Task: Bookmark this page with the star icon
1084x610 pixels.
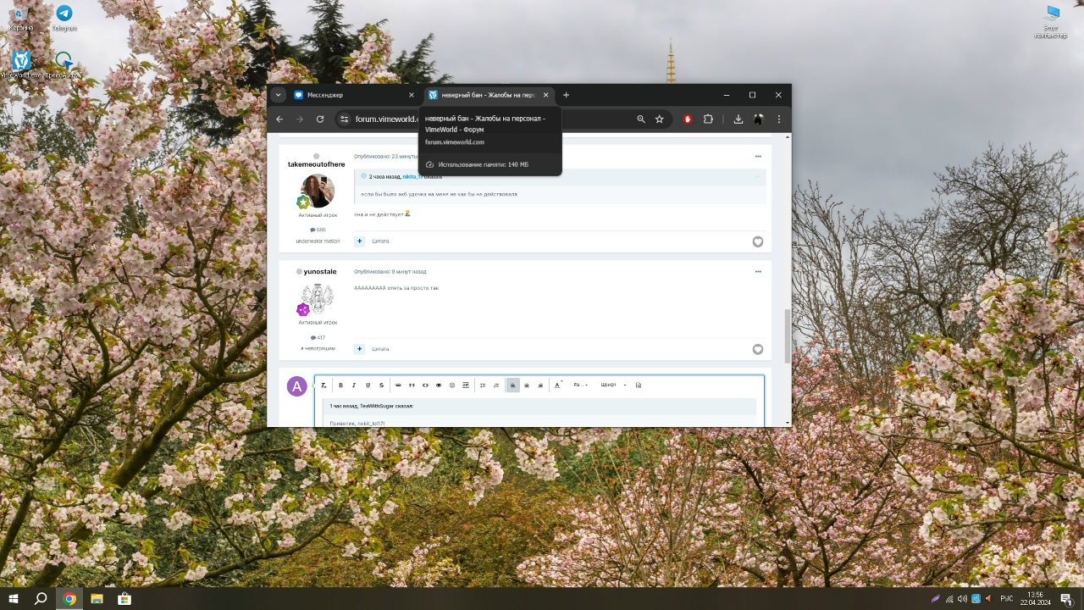Action: [659, 119]
